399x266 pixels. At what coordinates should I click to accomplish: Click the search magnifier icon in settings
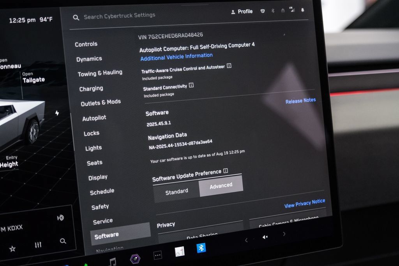pyautogui.click(x=76, y=18)
